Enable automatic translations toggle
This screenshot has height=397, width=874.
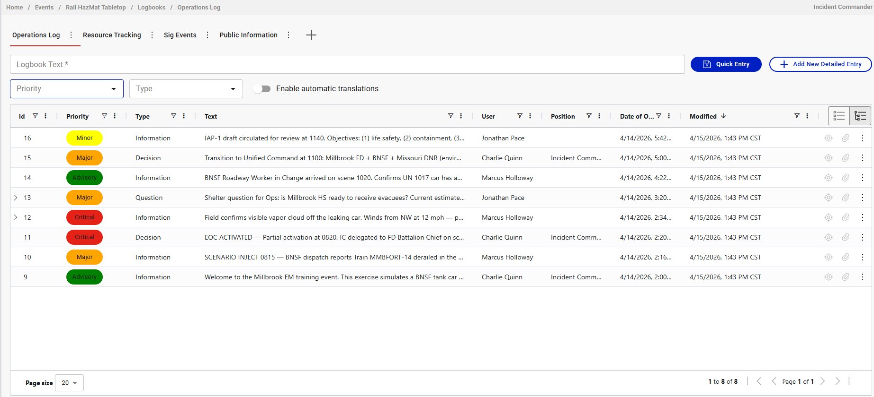click(x=262, y=89)
